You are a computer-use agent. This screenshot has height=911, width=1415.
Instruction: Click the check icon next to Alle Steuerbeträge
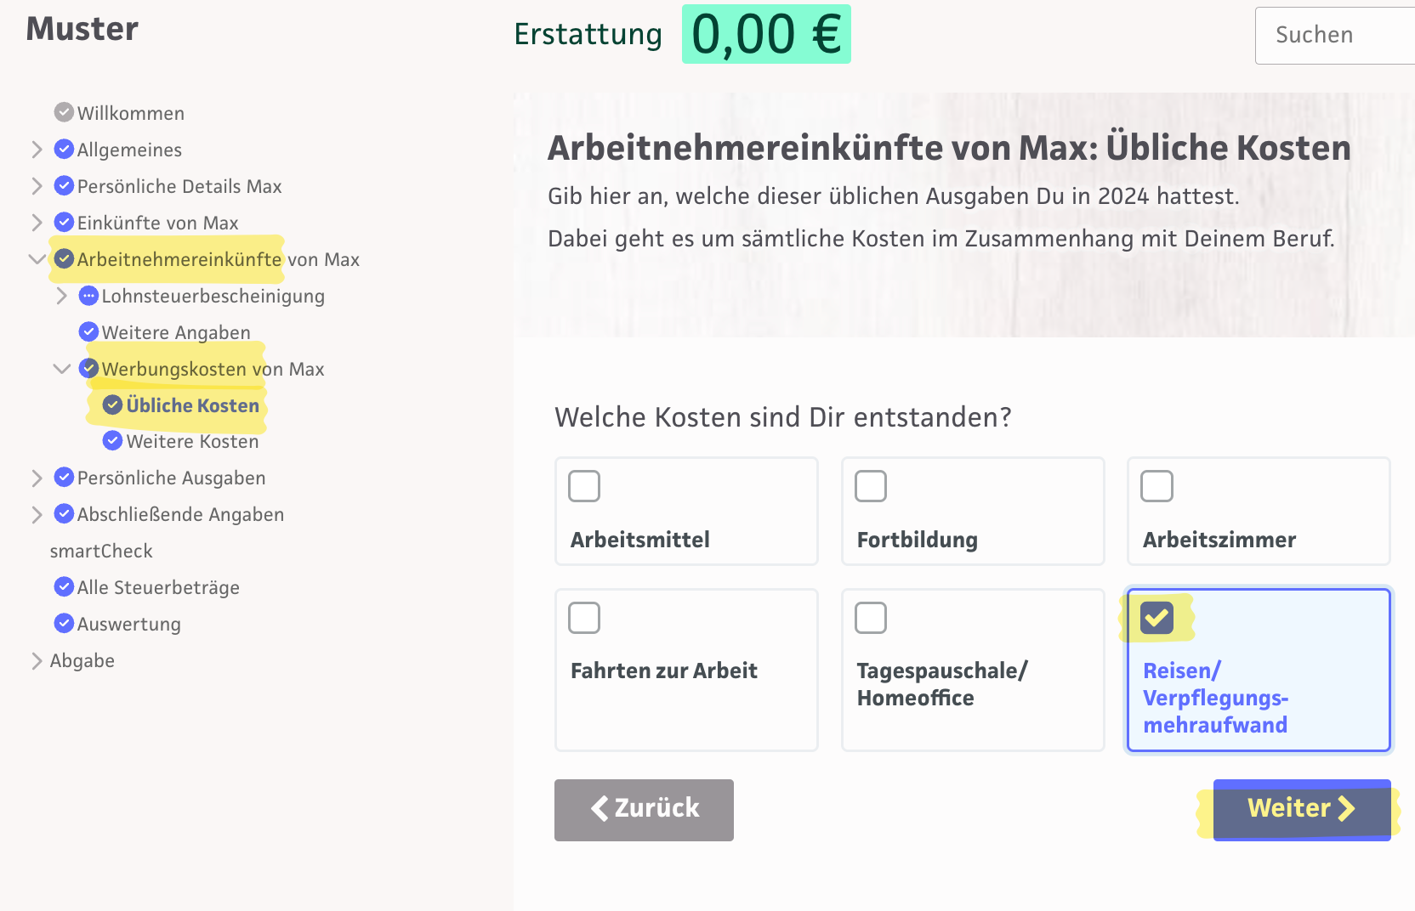[64, 586]
